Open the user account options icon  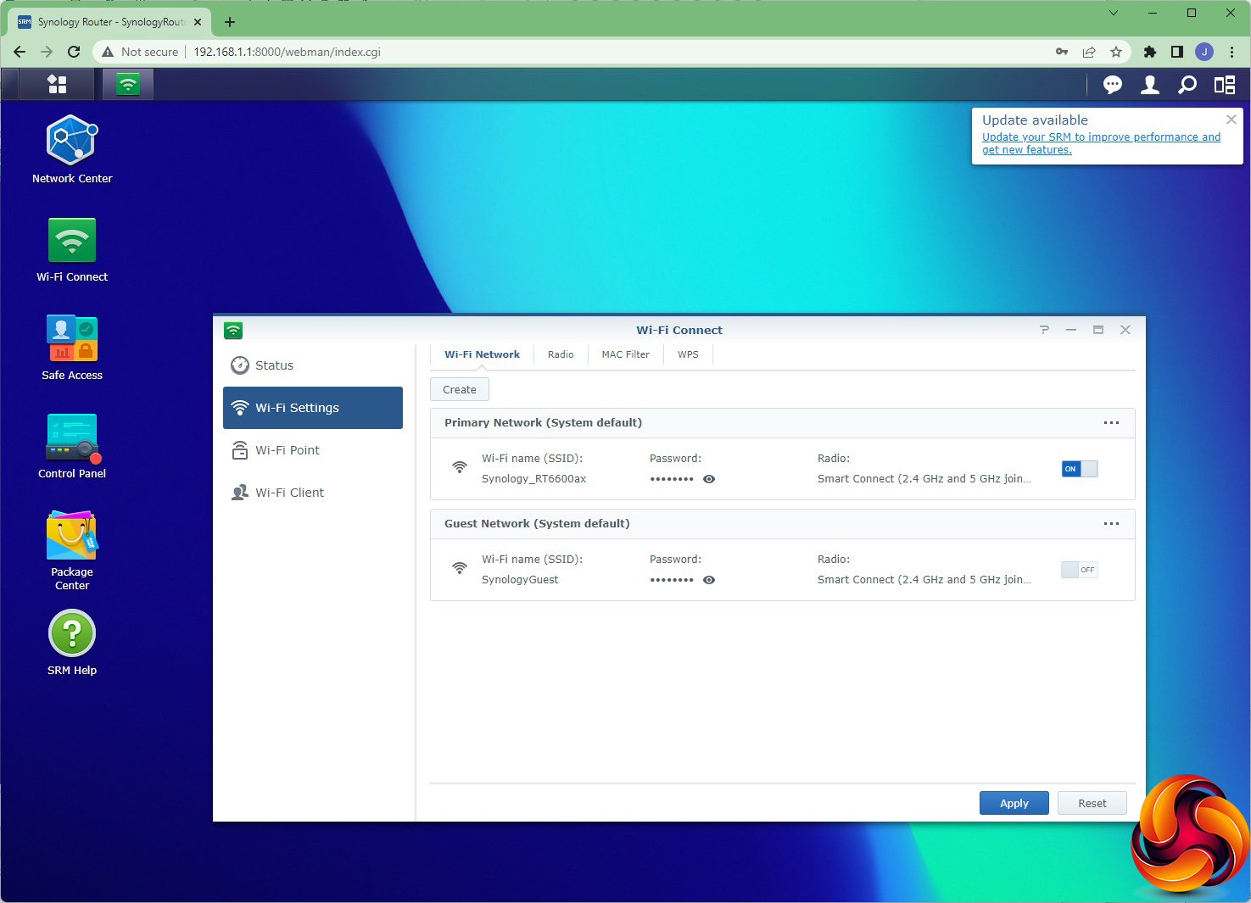[1150, 84]
